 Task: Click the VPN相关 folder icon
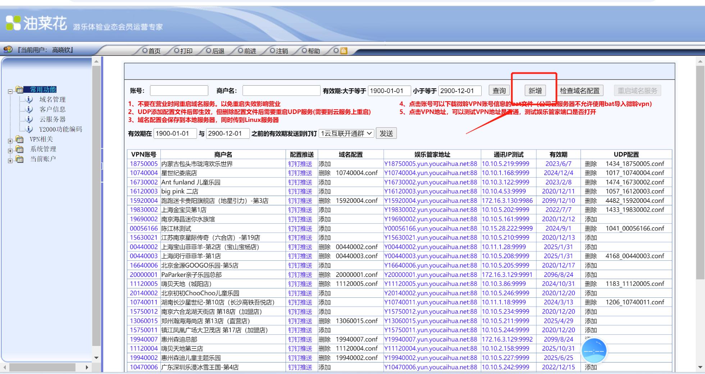coord(19,139)
